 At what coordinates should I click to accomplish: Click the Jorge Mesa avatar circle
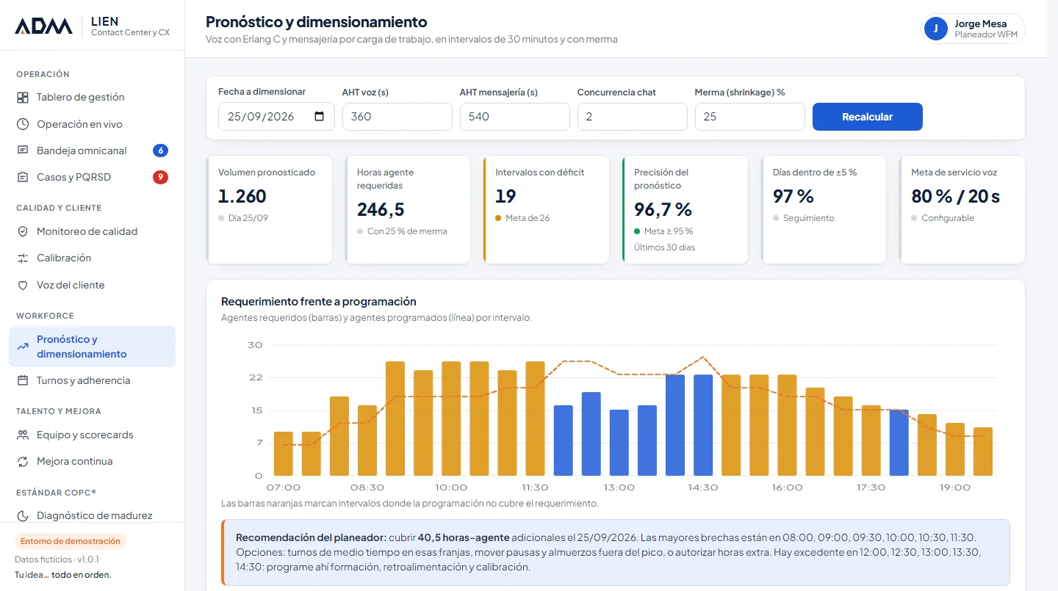936,29
